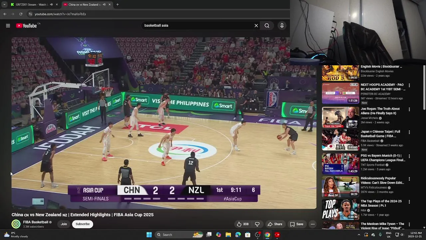The height and width of the screenshot is (240, 426).
Task: Grab the recommendations sidebar scrollbar
Action: [x=424, y=87]
